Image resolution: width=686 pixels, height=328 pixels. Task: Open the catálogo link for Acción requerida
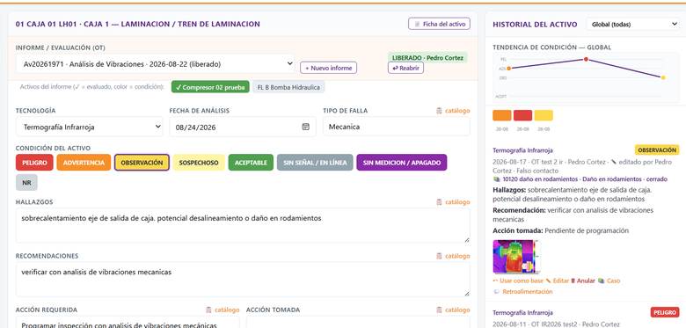[223, 310]
